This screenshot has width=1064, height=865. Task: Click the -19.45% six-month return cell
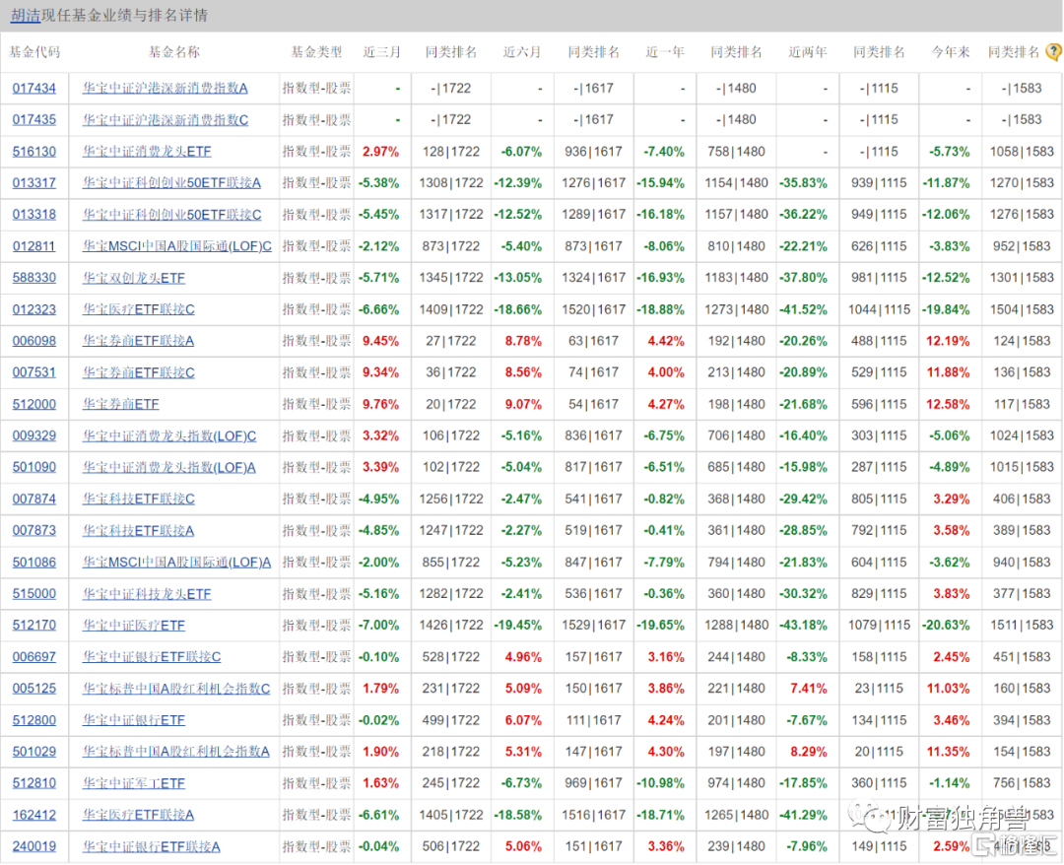[x=518, y=625]
